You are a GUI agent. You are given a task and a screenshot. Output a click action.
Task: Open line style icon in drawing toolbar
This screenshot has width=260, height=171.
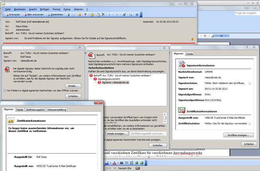pyautogui.click(x=122, y=163)
